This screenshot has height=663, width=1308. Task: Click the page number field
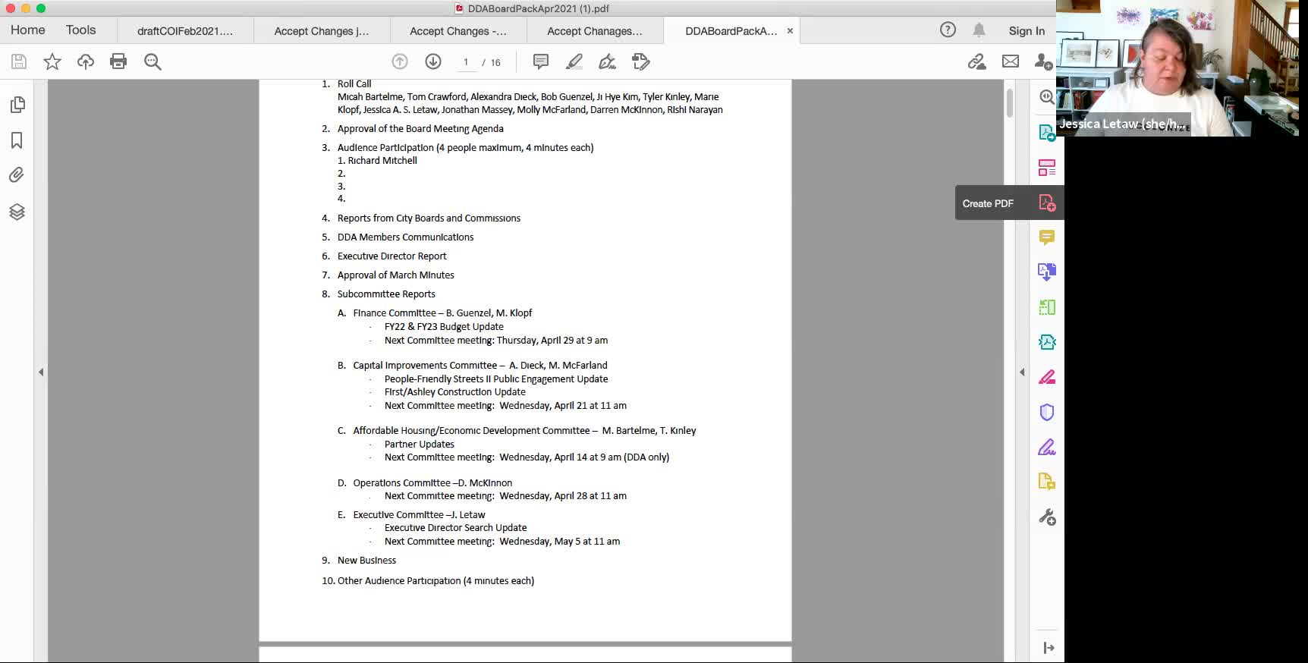[466, 62]
